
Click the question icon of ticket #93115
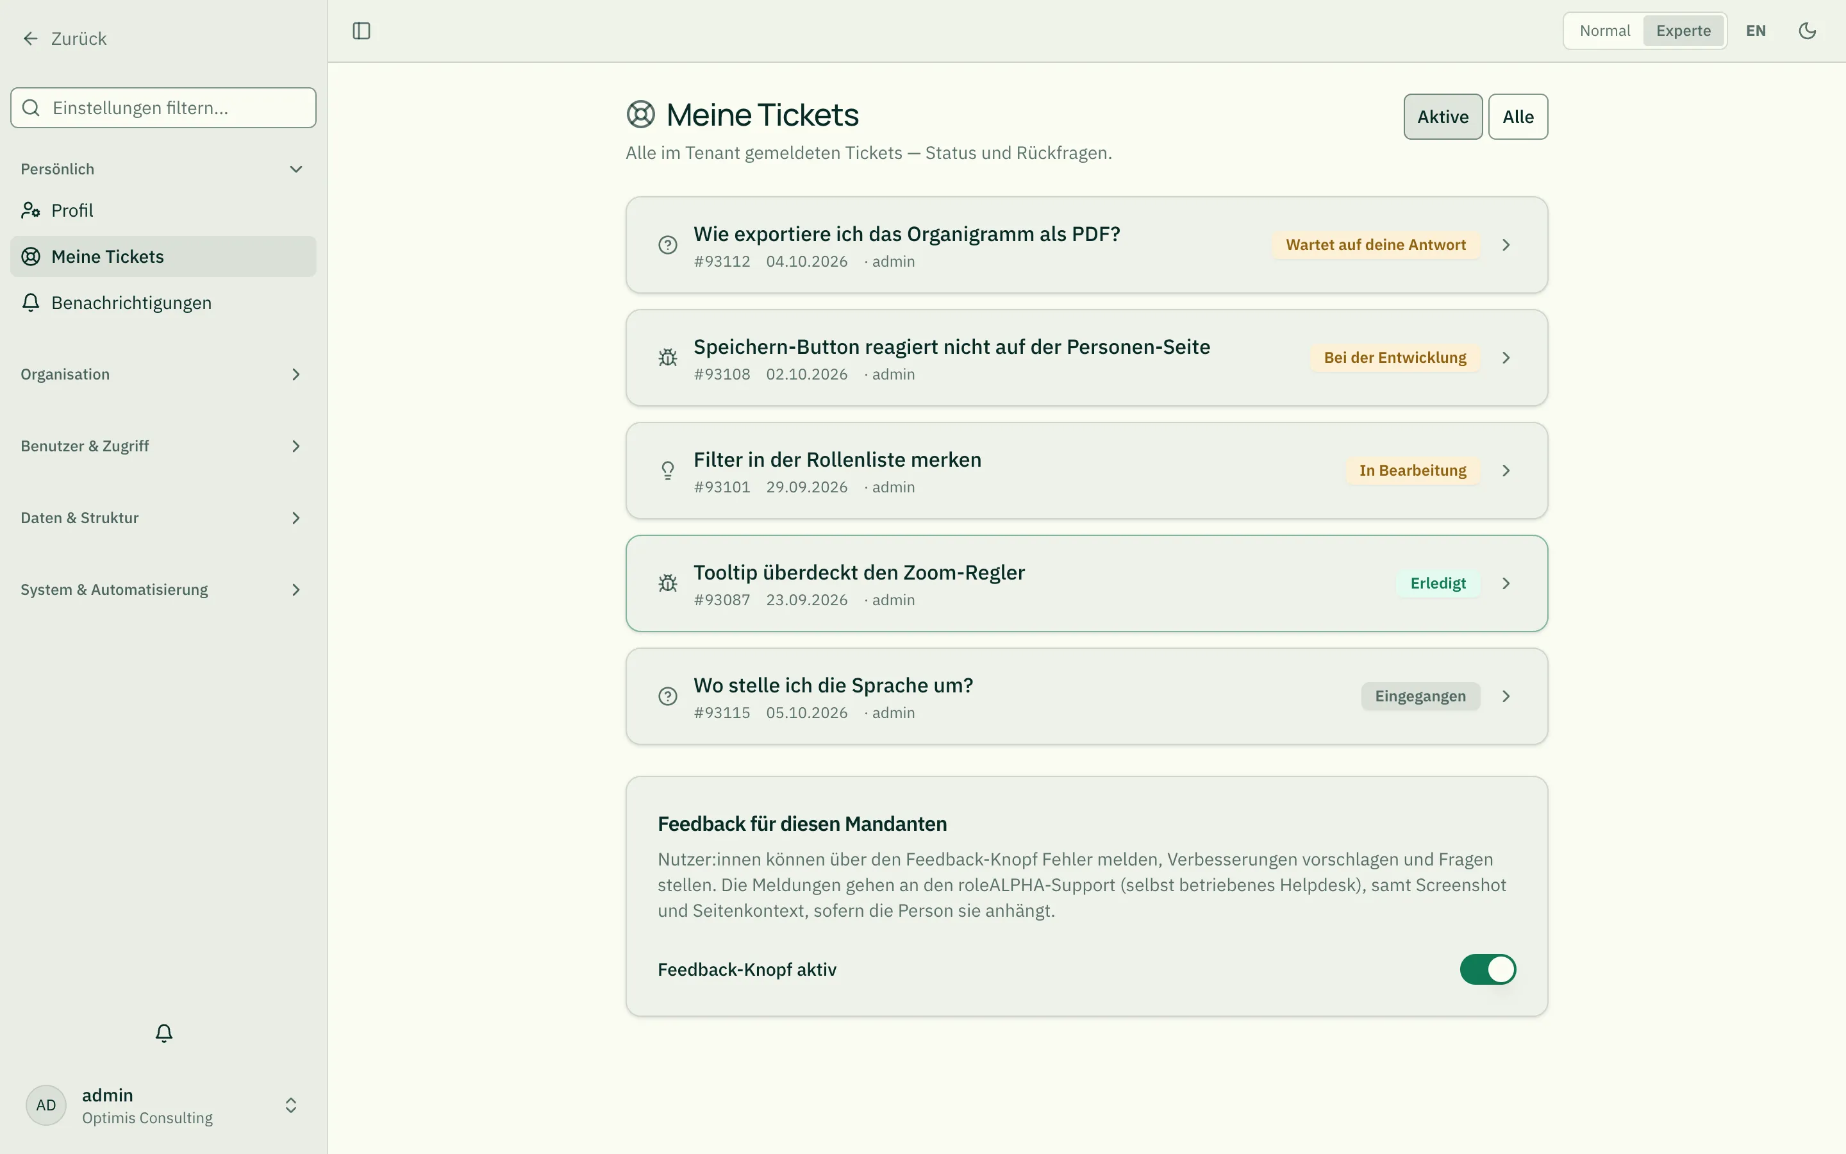coord(667,696)
